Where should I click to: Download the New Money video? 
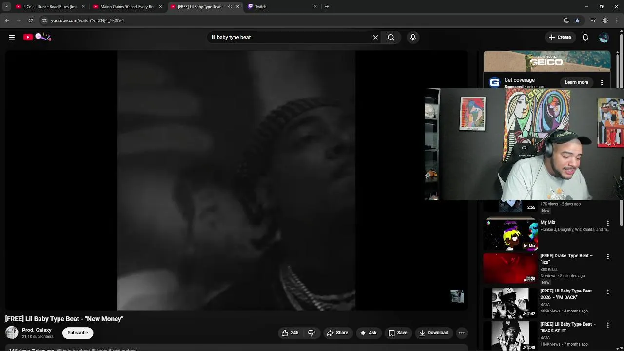(433, 333)
